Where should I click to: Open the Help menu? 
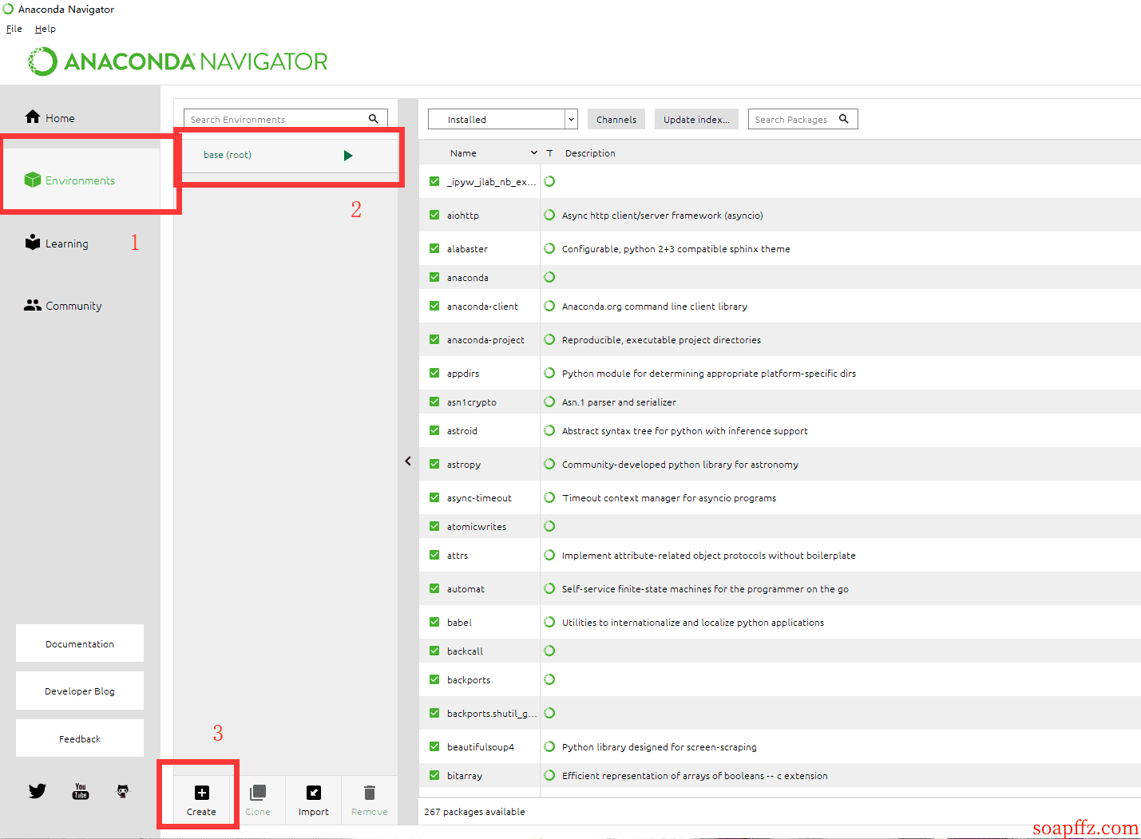click(46, 29)
